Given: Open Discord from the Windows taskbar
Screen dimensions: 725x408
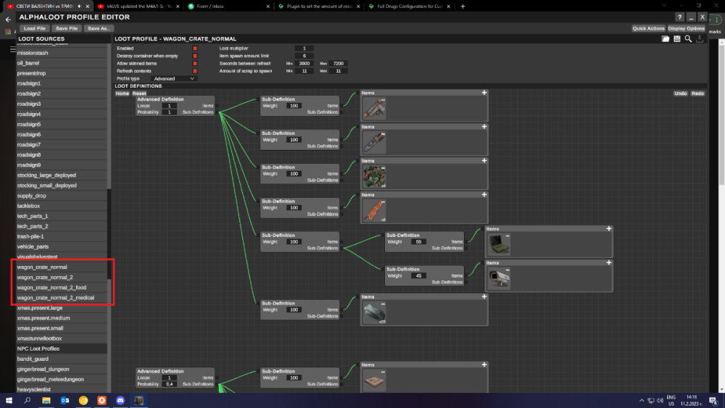Looking at the screenshot, I should coord(120,400).
